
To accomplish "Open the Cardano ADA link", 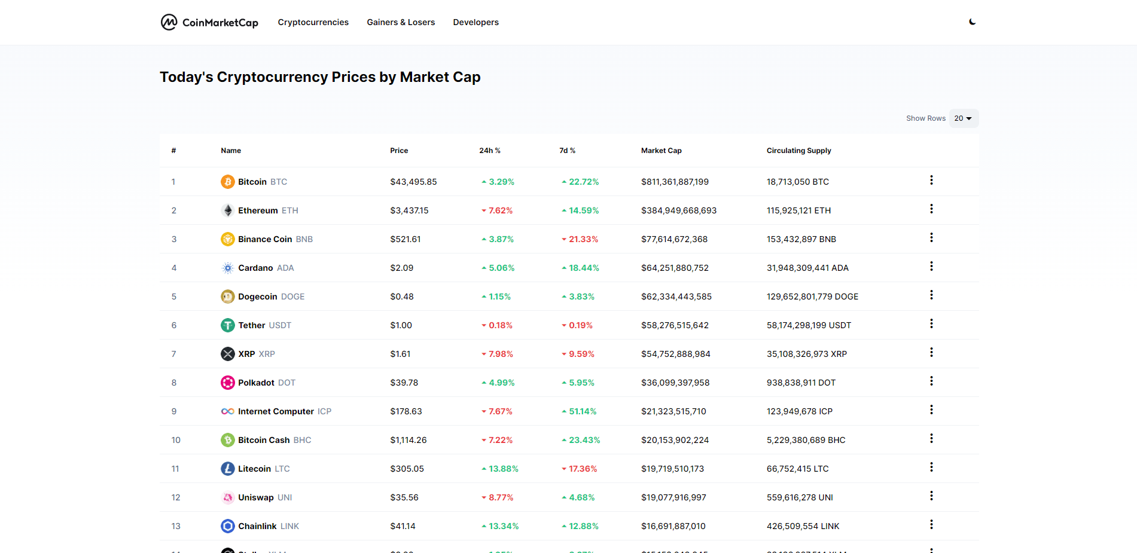I will [266, 268].
